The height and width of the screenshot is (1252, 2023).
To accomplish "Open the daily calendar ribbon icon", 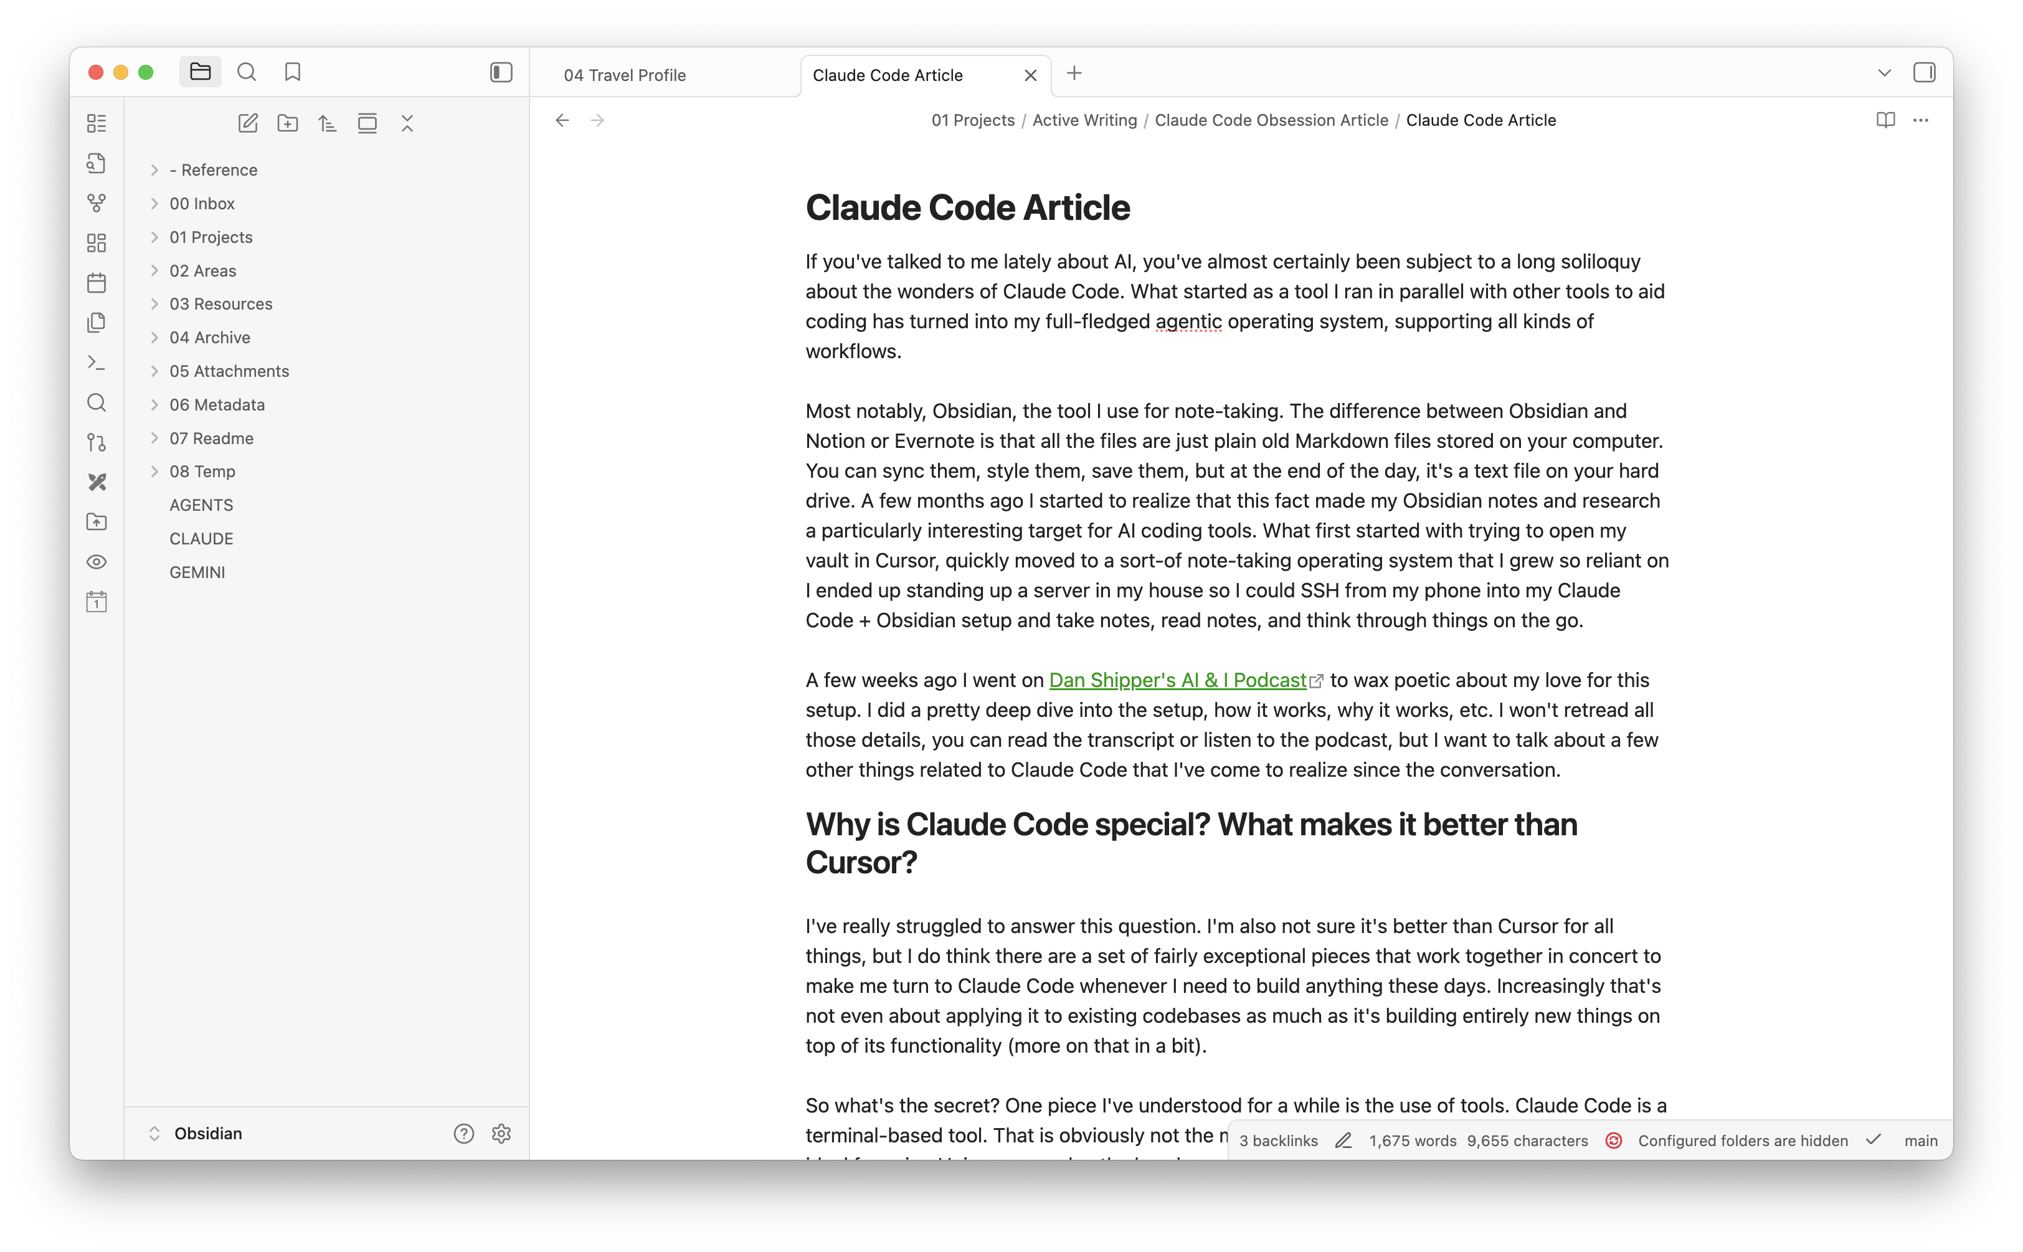I will (97, 602).
